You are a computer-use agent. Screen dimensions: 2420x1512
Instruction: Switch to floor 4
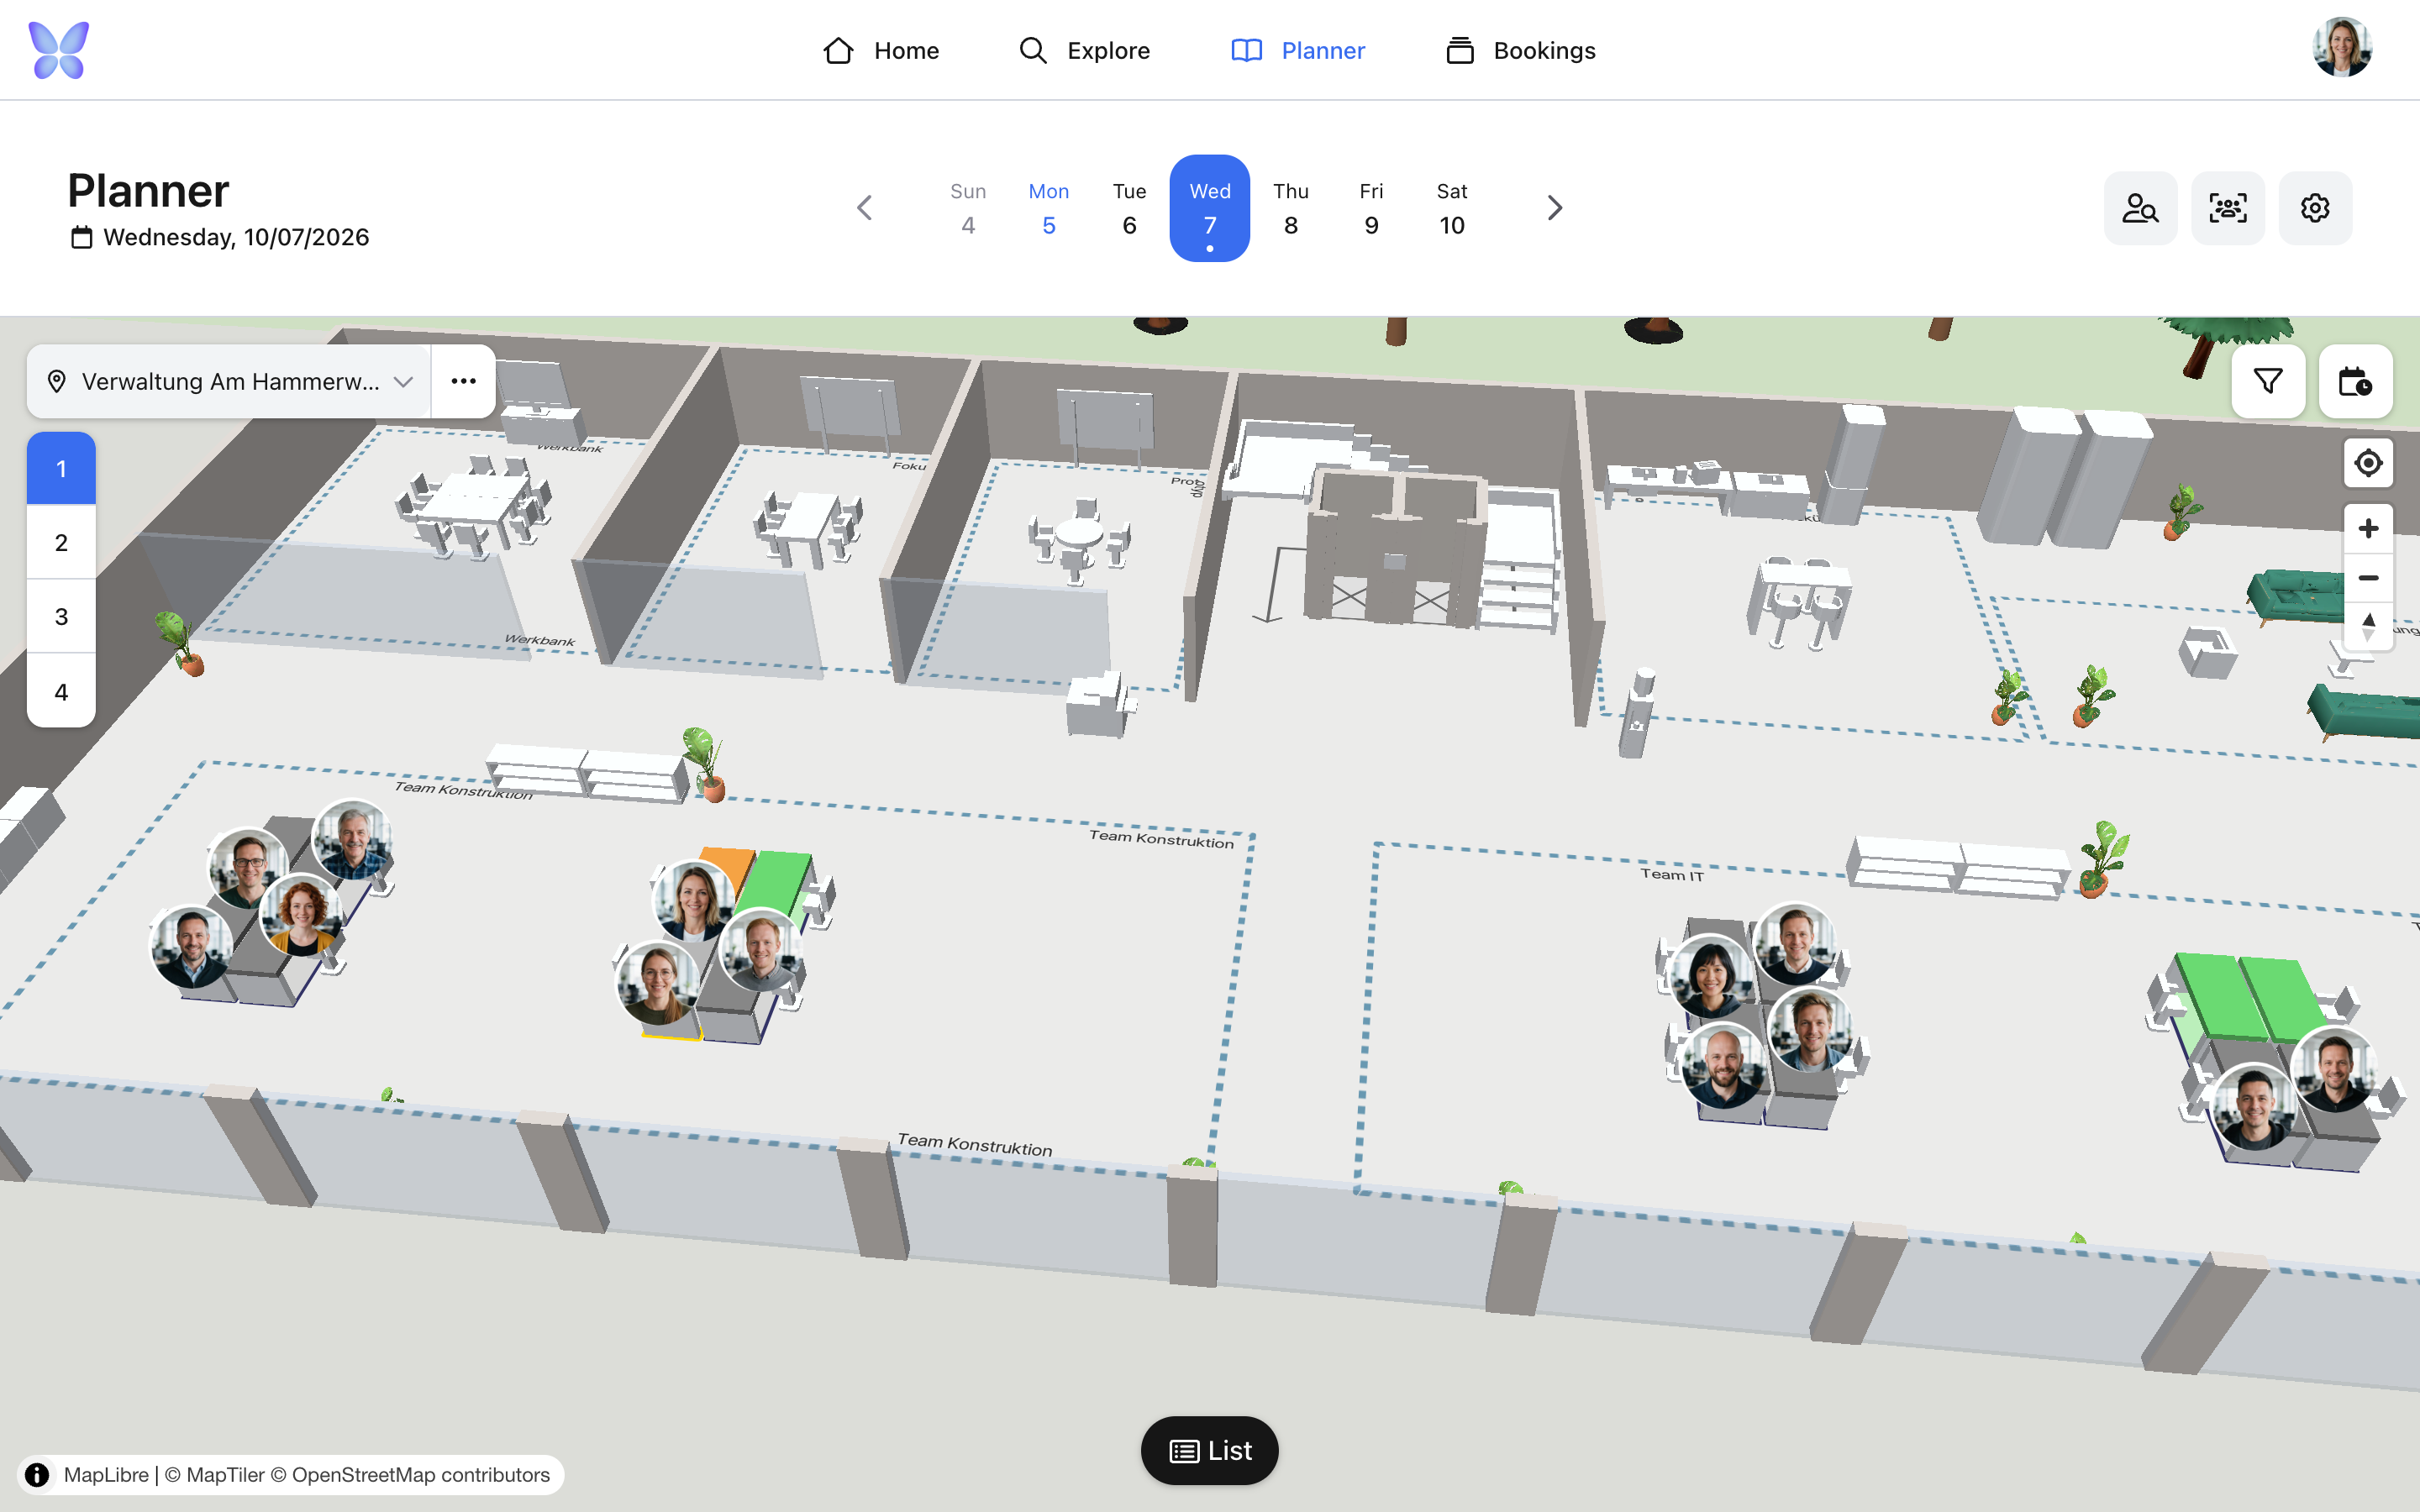tap(61, 691)
